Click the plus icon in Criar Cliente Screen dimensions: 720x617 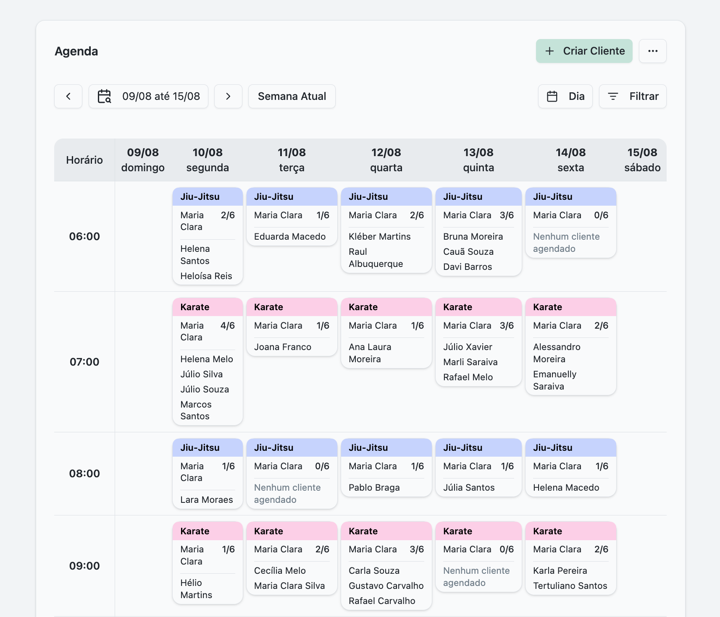(549, 51)
